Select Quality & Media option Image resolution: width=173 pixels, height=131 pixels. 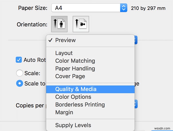point(76,89)
